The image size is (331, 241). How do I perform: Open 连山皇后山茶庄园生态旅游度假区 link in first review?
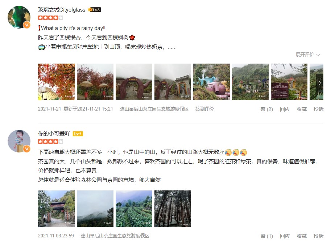pos(154,109)
